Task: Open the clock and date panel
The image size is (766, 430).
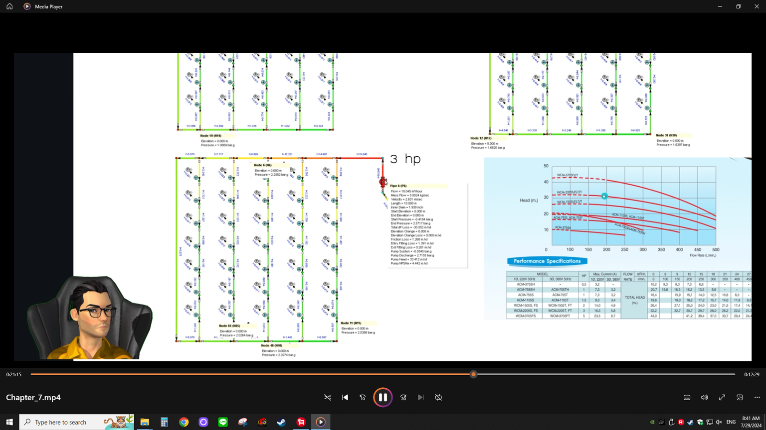Action: tap(751, 422)
